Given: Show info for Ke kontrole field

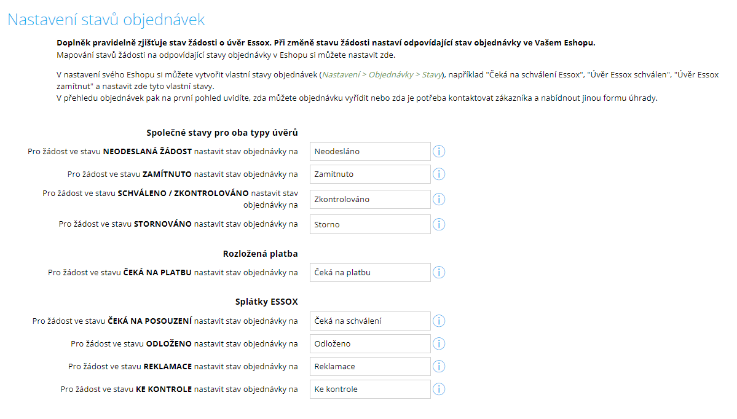Looking at the screenshot, I should (439, 389).
